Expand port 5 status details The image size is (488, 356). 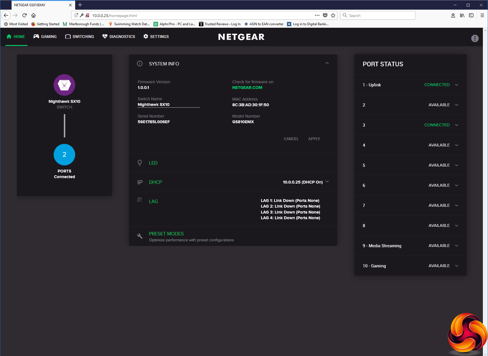coord(457,165)
